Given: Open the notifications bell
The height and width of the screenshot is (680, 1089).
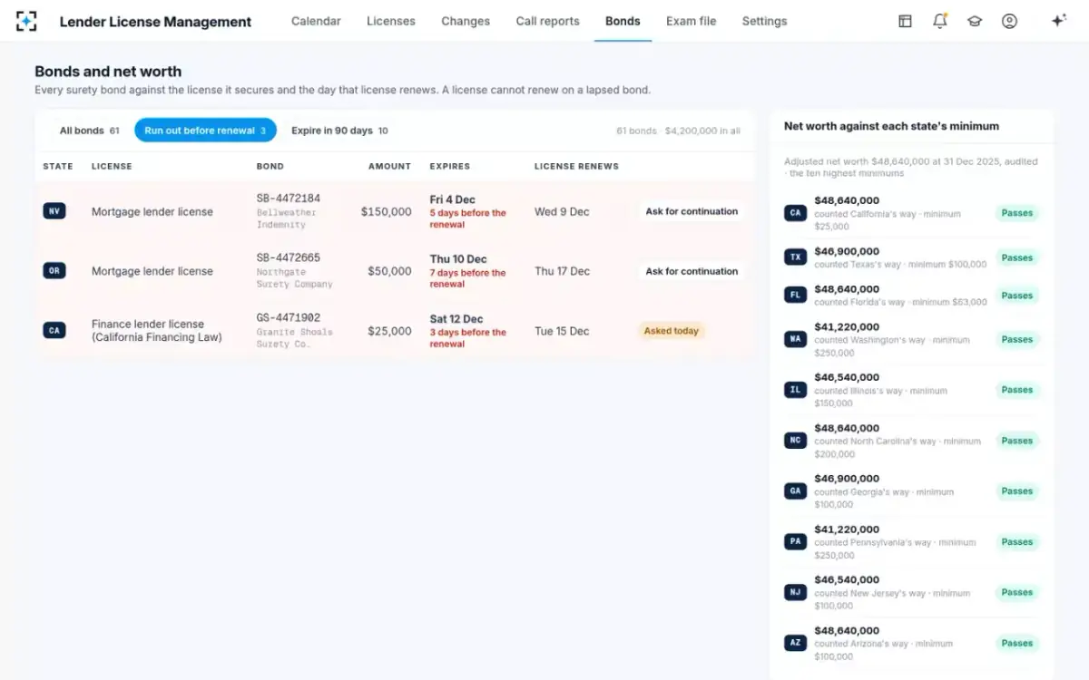Looking at the screenshot, I should click(x=940, y=21).
